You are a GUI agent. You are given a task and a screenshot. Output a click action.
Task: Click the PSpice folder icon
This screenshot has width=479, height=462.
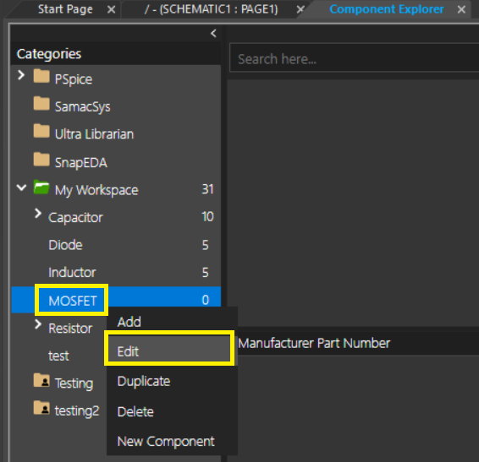(x=41, y=76)
